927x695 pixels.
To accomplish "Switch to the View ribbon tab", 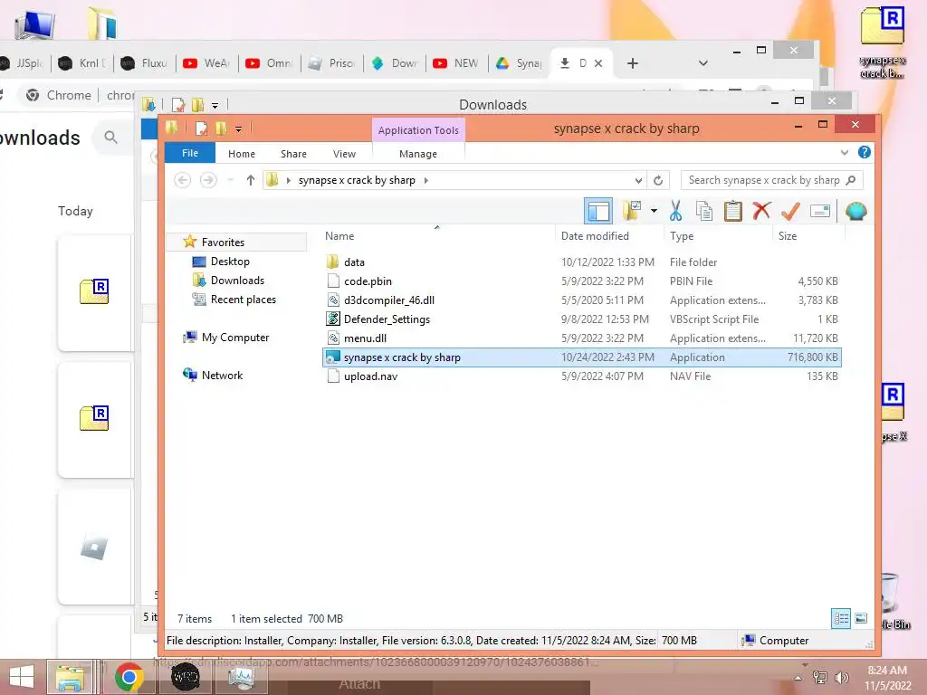I will pyautogui.click(x=344, y=154).
